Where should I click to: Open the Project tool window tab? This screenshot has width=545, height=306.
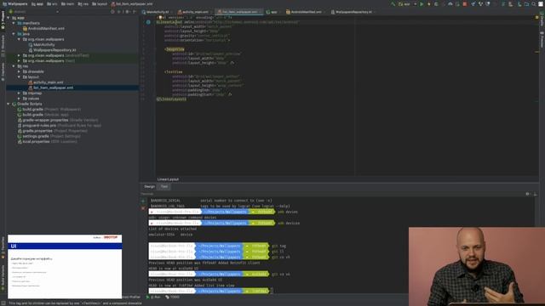(x=3, y=20)
